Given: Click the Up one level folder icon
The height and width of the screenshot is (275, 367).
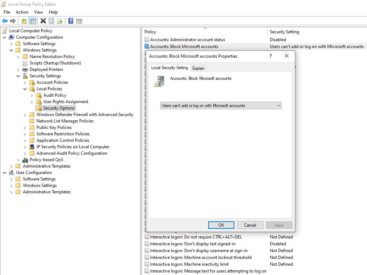Looking at the screenshot, I should point(24,21).
